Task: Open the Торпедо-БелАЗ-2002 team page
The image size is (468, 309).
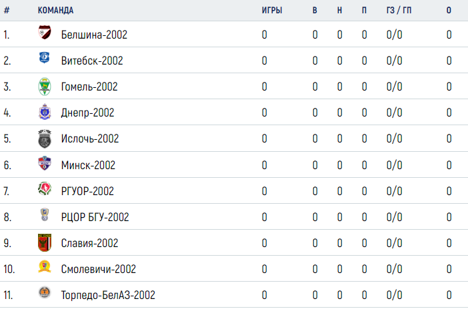Action: 108,295
